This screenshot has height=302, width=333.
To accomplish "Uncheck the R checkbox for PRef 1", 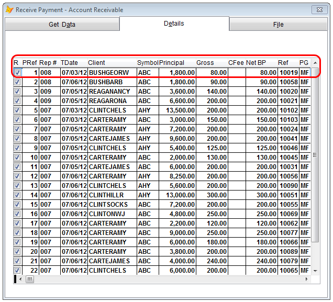I will click(17, 73).
